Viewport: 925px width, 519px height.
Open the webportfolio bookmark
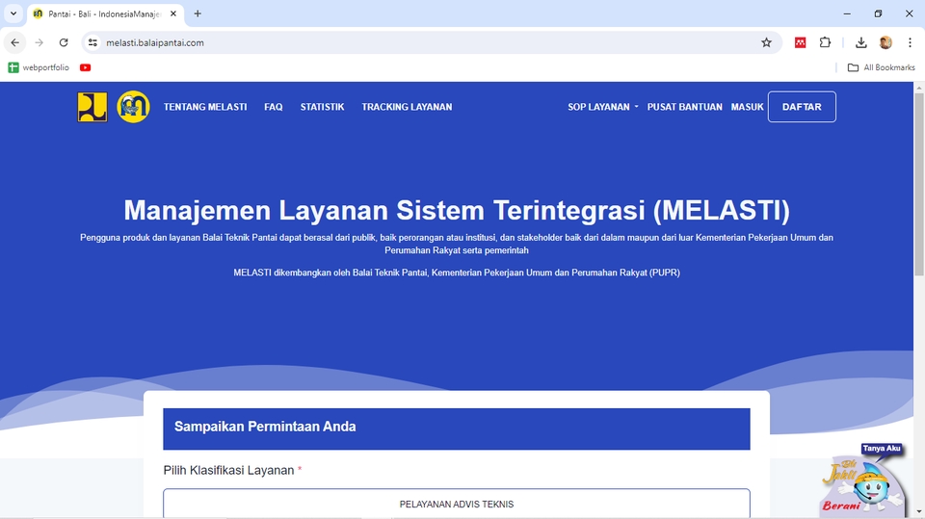click(x=39, y=67)
